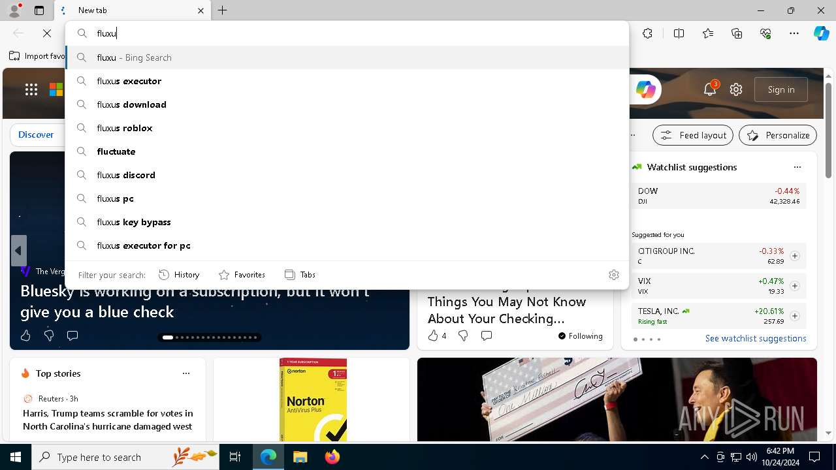
Task: Open the Extensions puzzle icon
Action: click(x=647, y=33)
